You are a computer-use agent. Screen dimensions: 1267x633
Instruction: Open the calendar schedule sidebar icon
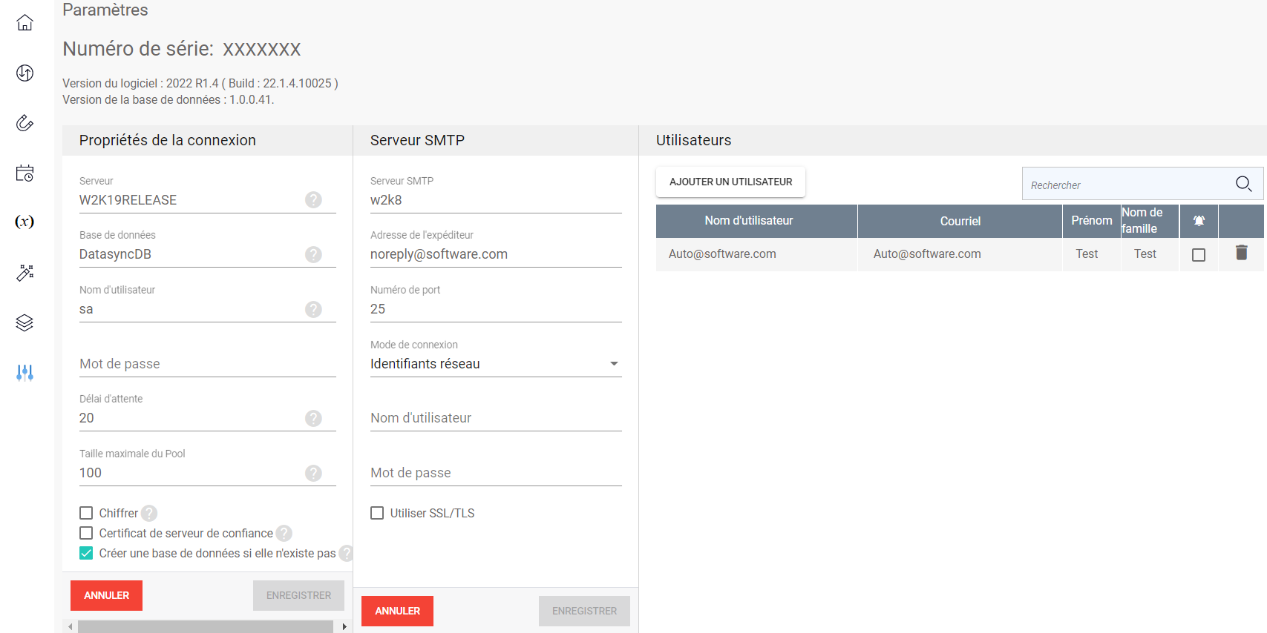pos(24,173)
